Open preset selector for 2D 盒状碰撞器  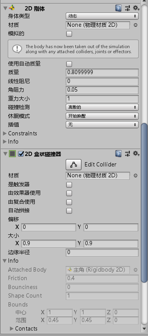128,153
